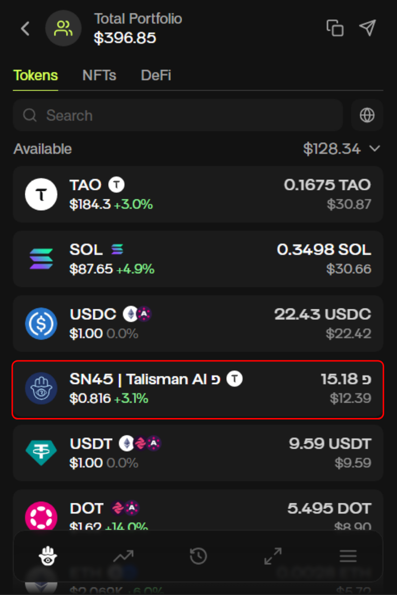Open the USDC token row

tap(198, 323)
